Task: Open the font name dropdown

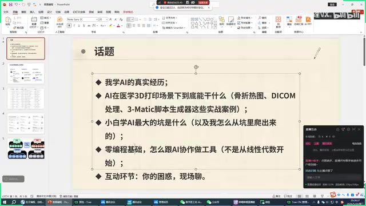Action: pos(97,19)
